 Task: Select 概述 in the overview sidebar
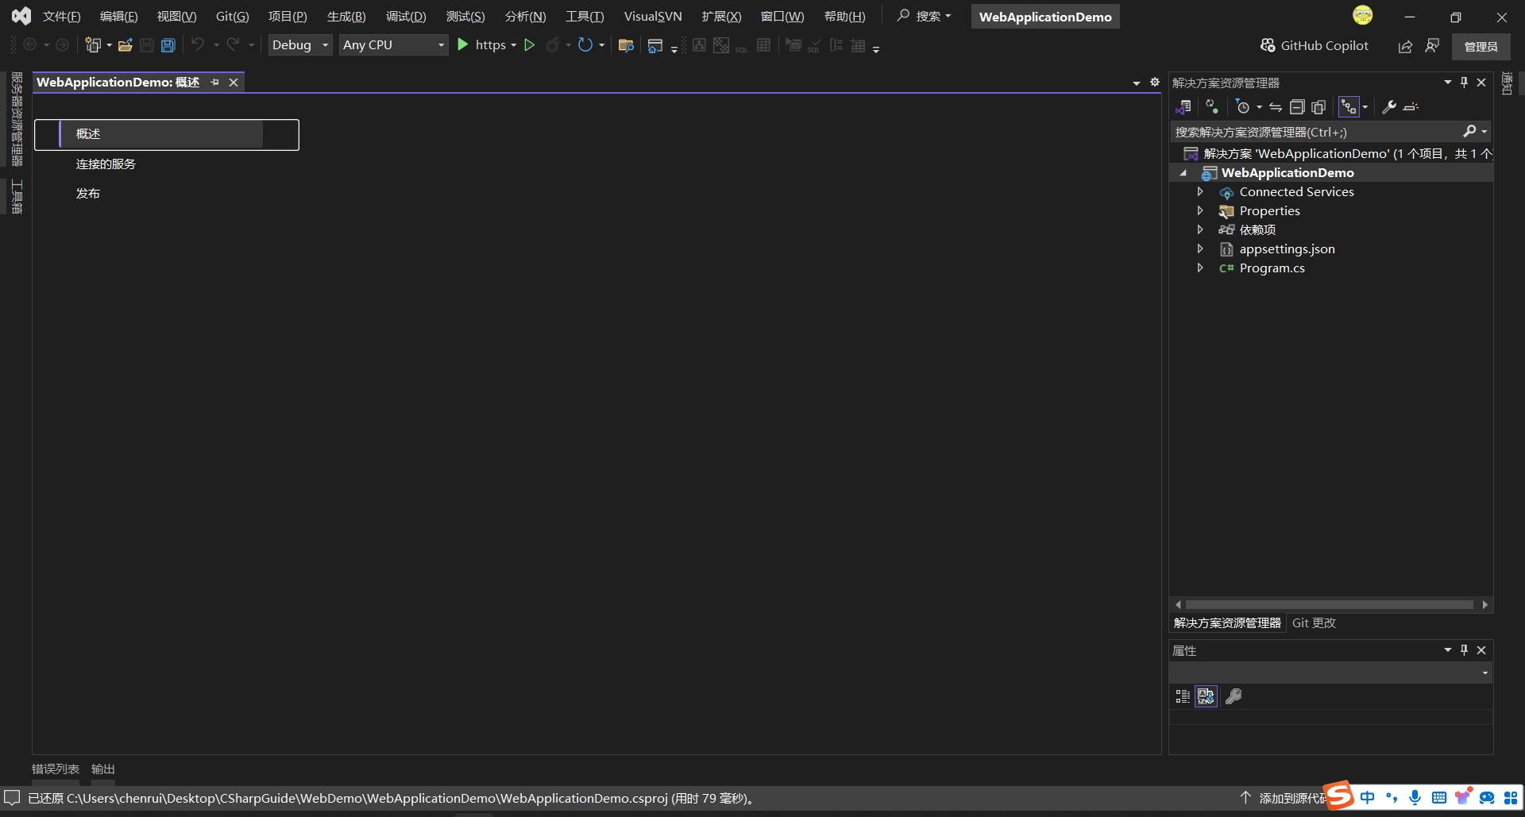tap(167, 134)
